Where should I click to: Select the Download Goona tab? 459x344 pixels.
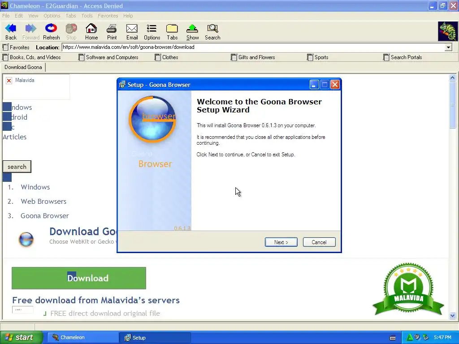[x=23, y=67]
